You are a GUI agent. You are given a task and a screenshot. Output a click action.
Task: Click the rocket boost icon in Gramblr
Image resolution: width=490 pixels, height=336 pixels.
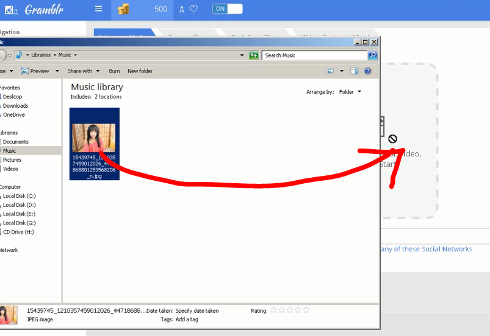[x=182, y=9]
